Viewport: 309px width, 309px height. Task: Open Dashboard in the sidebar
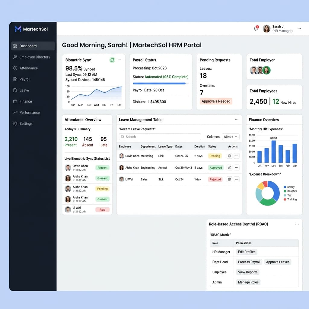click(x=33, y=46)
